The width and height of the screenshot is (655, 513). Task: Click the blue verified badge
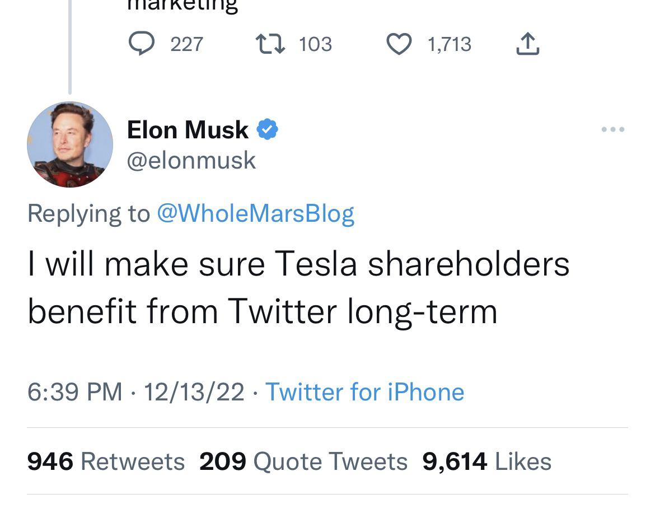coord(267,130)
